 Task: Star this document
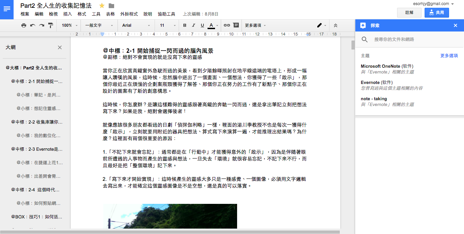click(x=102, y=6)
